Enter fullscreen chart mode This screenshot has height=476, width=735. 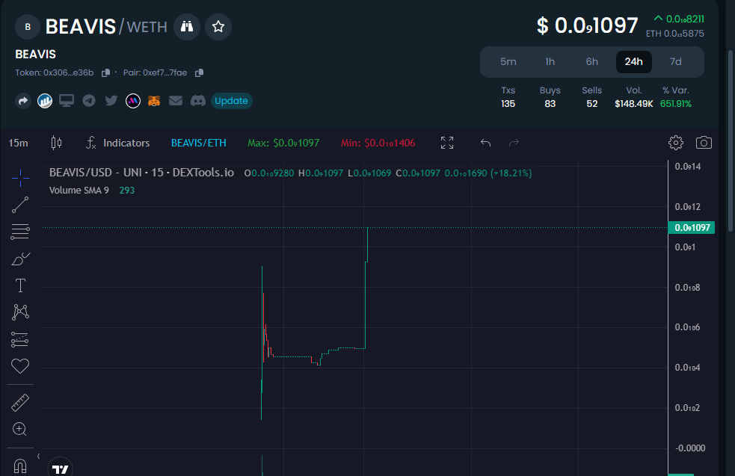[447, 143]
